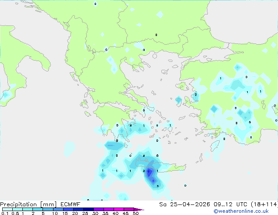This screenshot has width=278, height=215.
Task: Click the legend value '30'
Action: (x=95, y=213)
